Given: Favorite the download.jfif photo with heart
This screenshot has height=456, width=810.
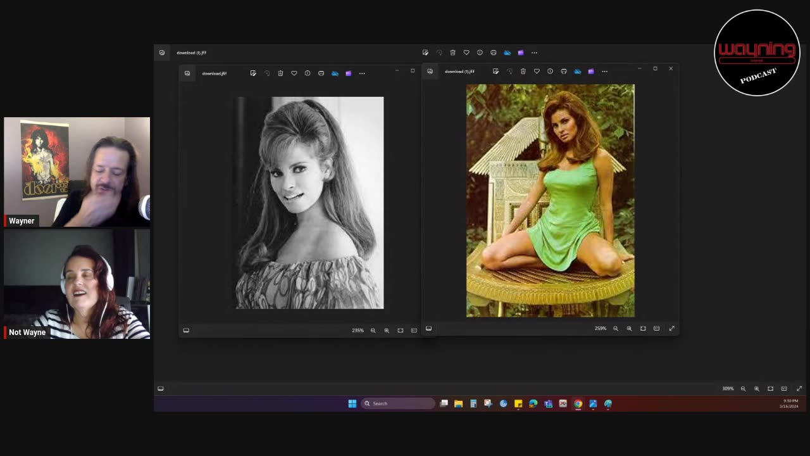Looking at the screenshot, I should pyautogui.click(x=294, y=73).
